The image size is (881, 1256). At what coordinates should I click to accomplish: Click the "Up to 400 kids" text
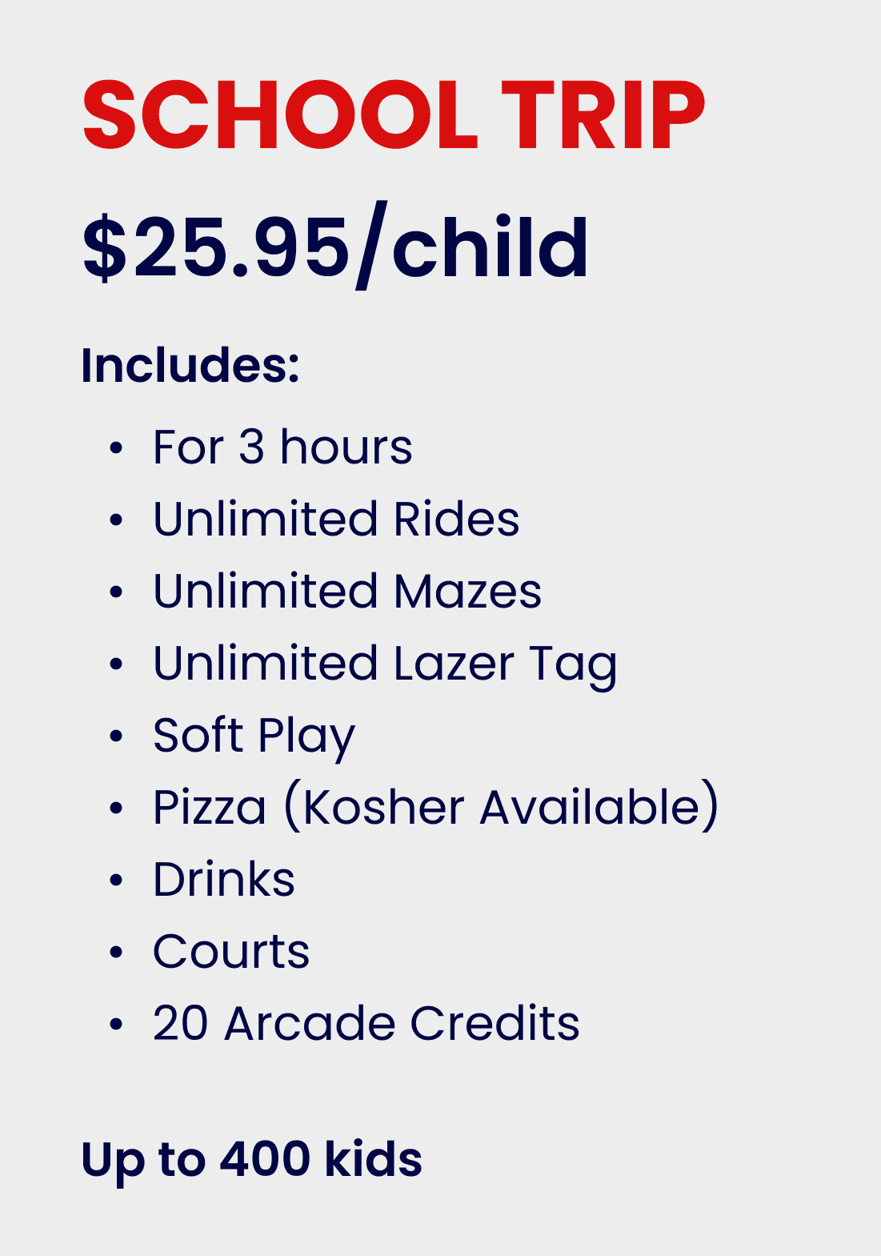coord(252,1159)
